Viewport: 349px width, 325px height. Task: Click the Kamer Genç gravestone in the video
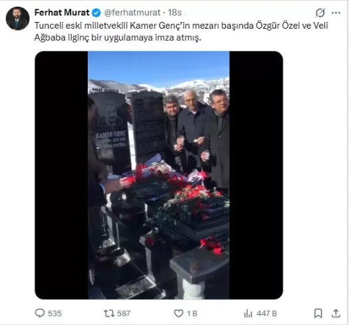point(110,132)
